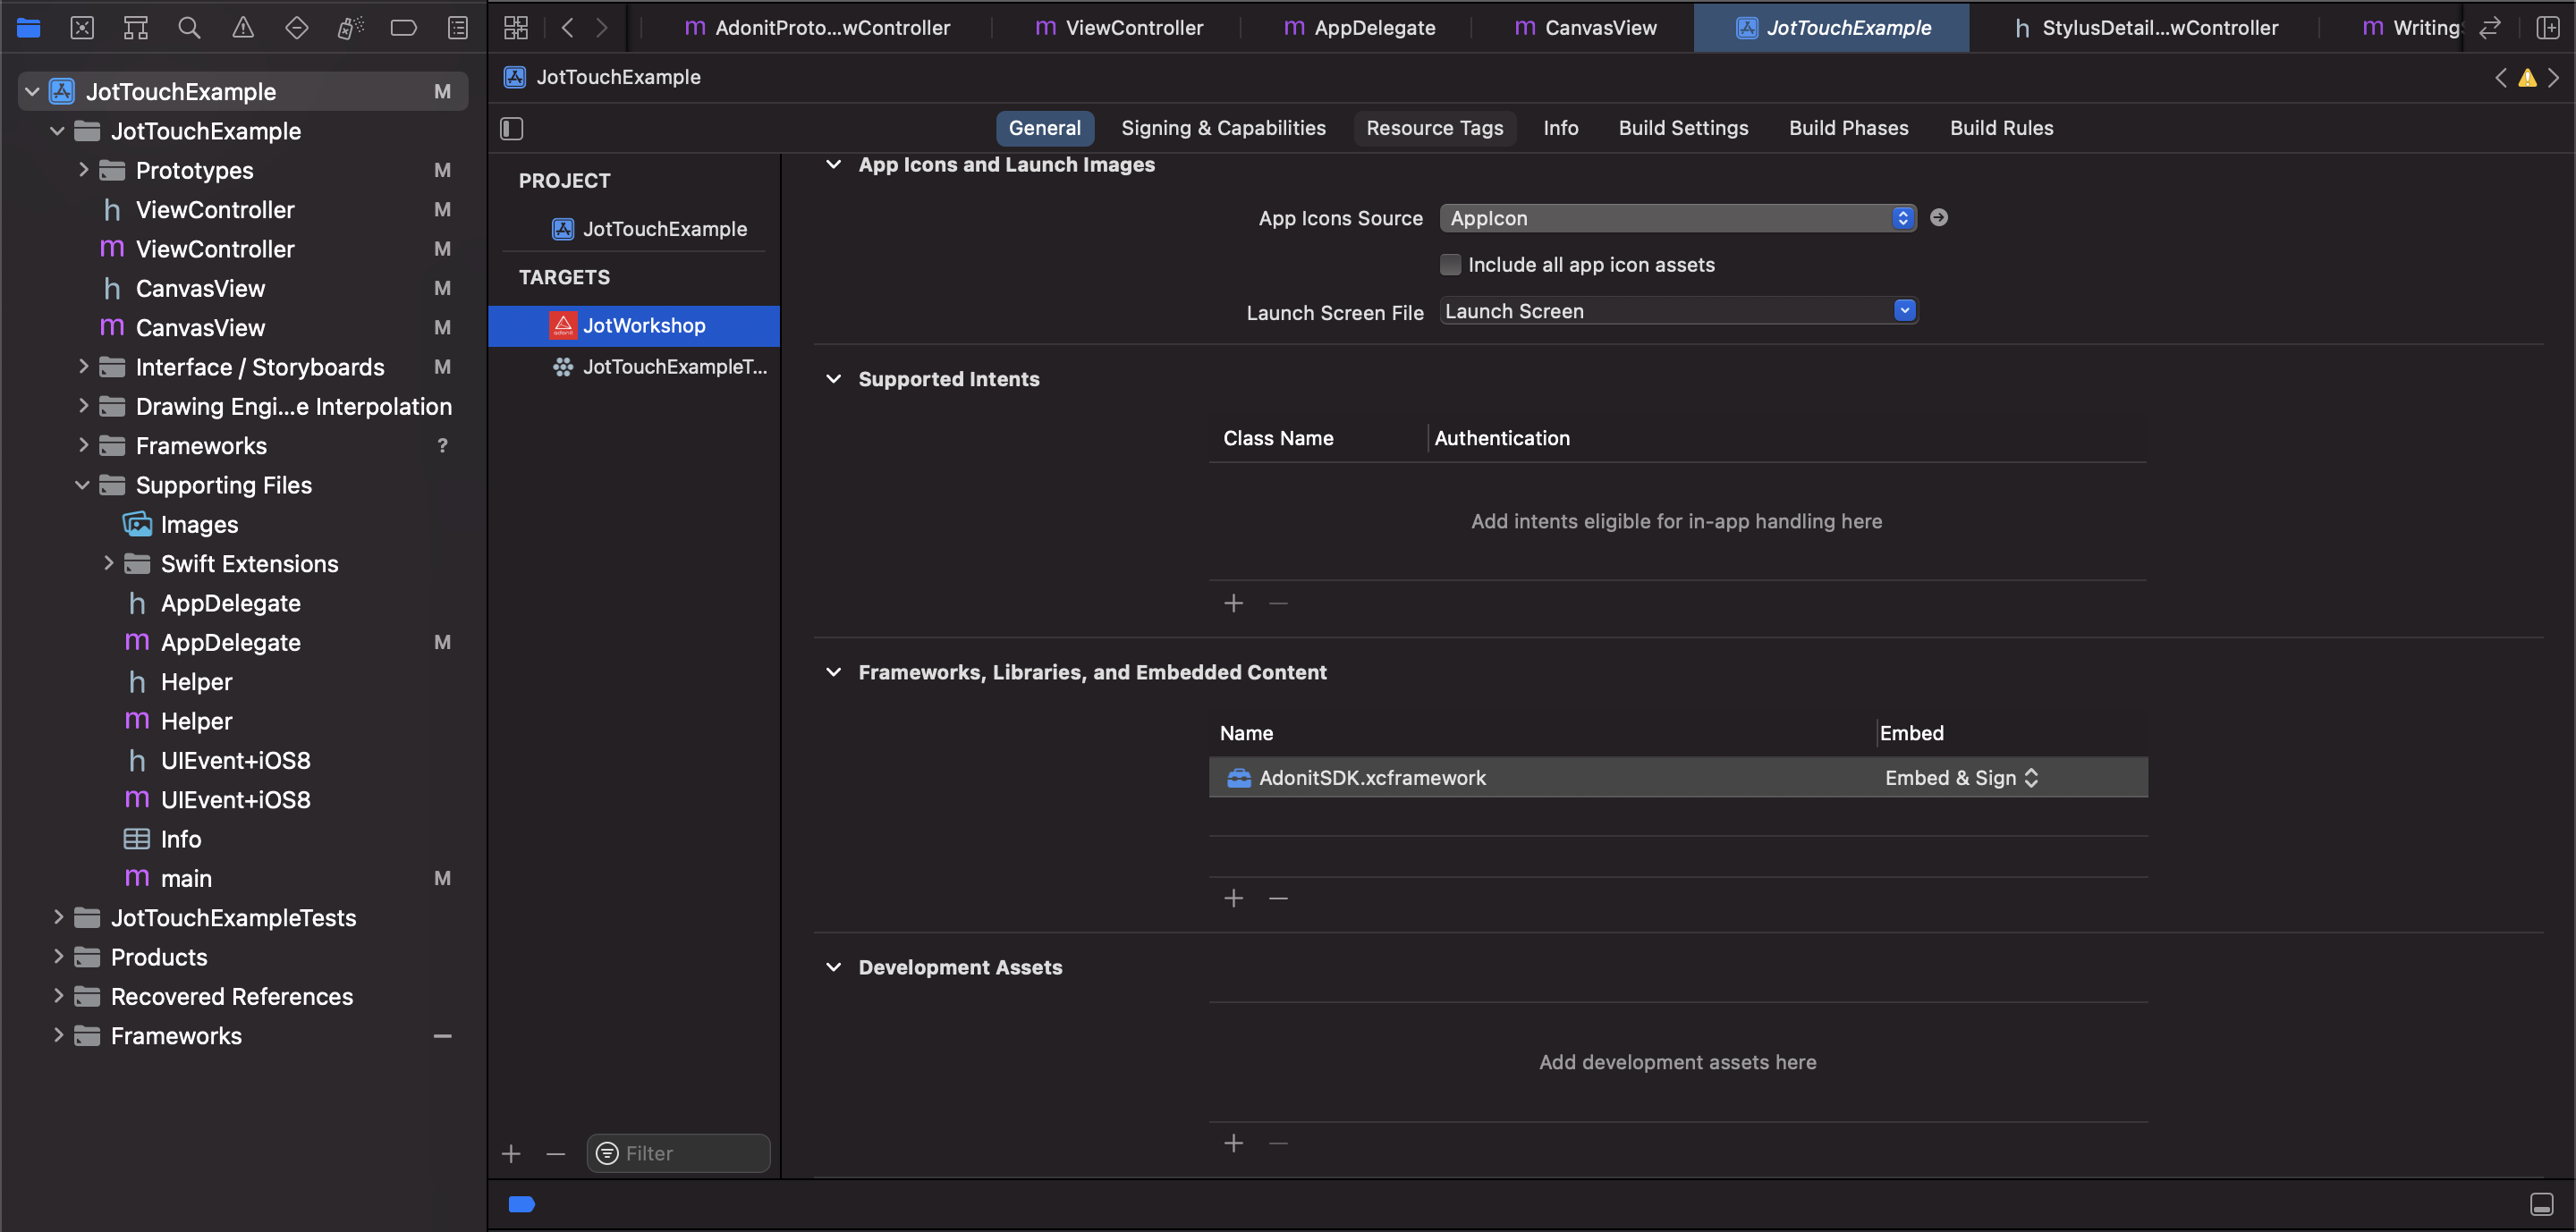Go back in editor history
Viewport: 2576px width, 1232px height.
[x=567, y=28]
